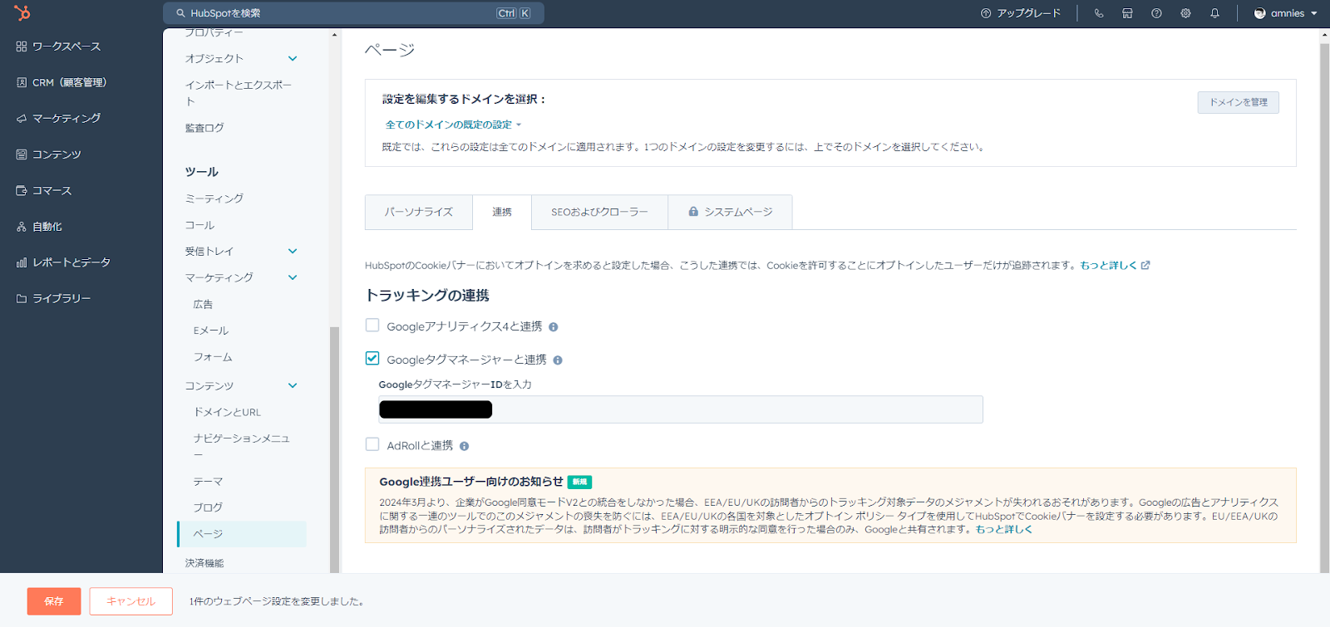Open CRM（顧客管理）in left navigation
Screen dimensions: 1330x627
(x=61, y=82)
